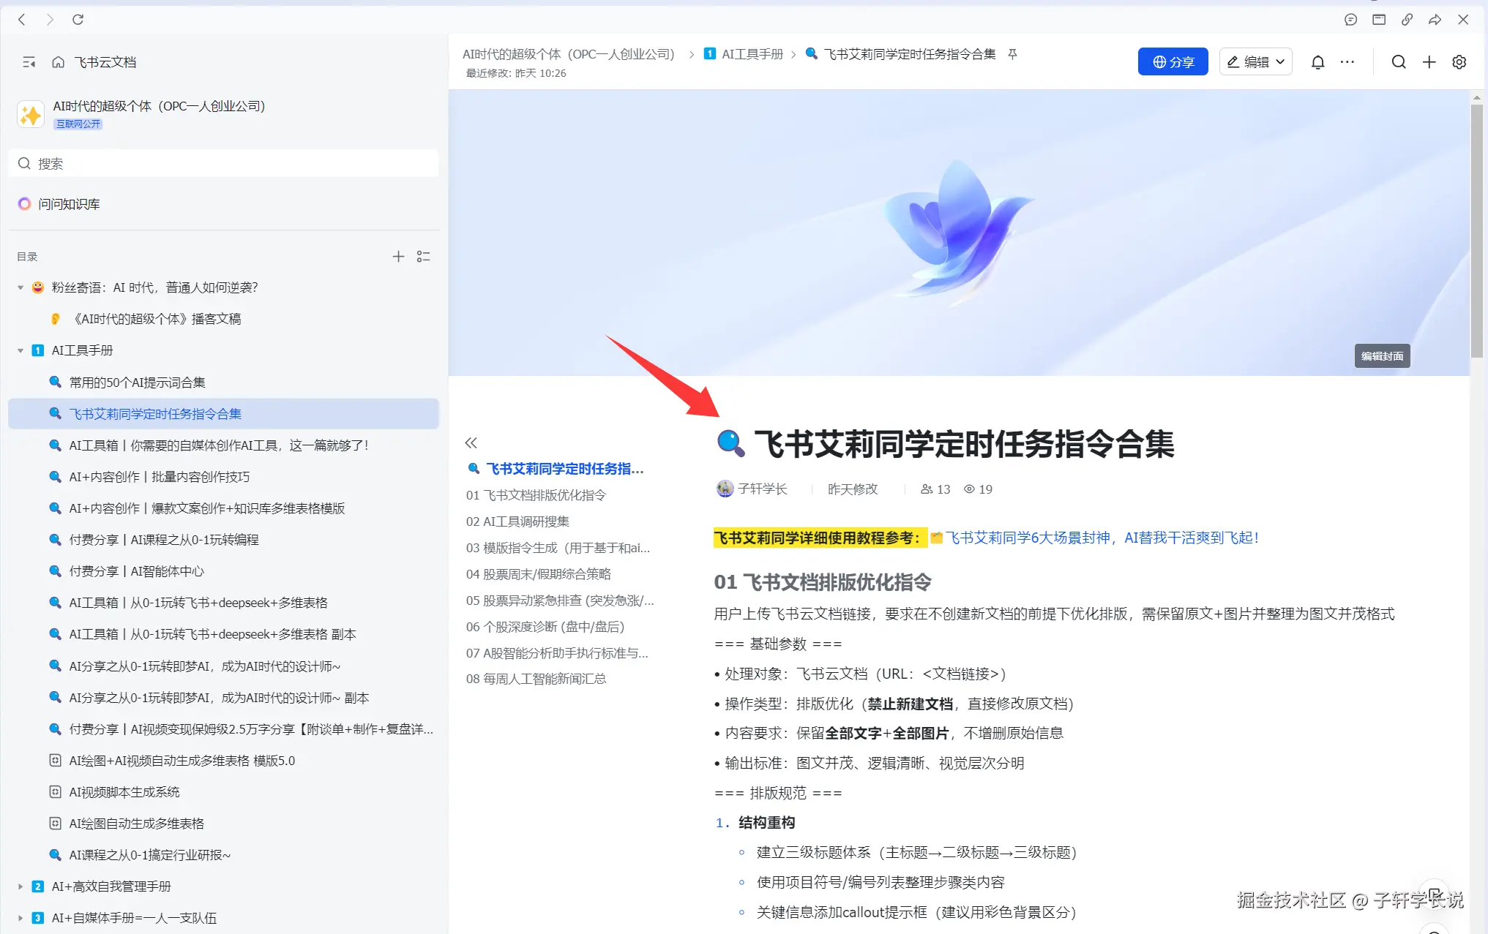
Task: Click the vertical scrollbar thumb
Action: (x=1476, y=227)
